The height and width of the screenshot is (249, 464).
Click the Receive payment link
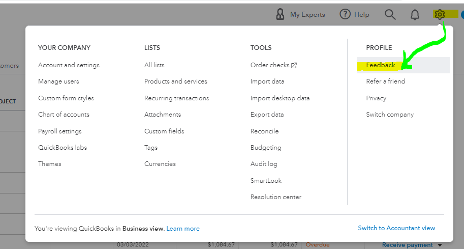click(407, 245)
